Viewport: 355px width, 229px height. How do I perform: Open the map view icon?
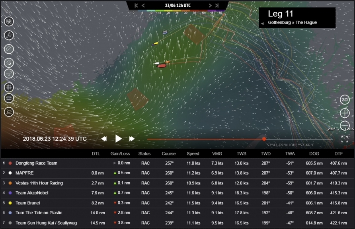9,21
